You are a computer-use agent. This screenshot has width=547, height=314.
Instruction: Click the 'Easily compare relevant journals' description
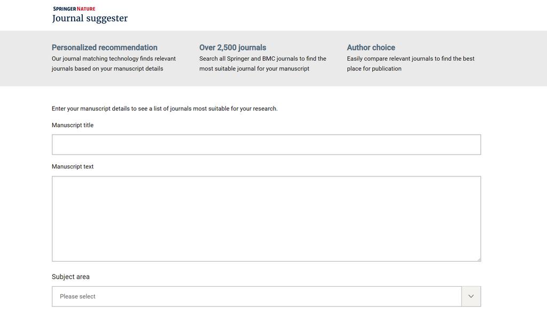411,63
